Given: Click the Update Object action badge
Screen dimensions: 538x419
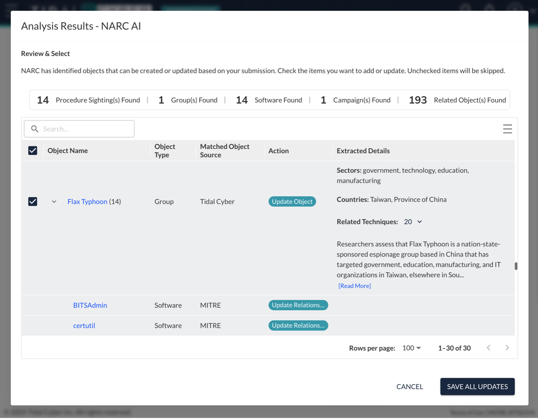Looking at the screenshot, I should click(x=292, y=202).
